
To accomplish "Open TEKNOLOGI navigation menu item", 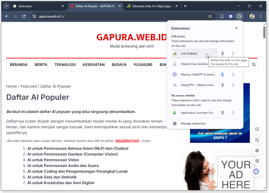I will click(65, 65).
